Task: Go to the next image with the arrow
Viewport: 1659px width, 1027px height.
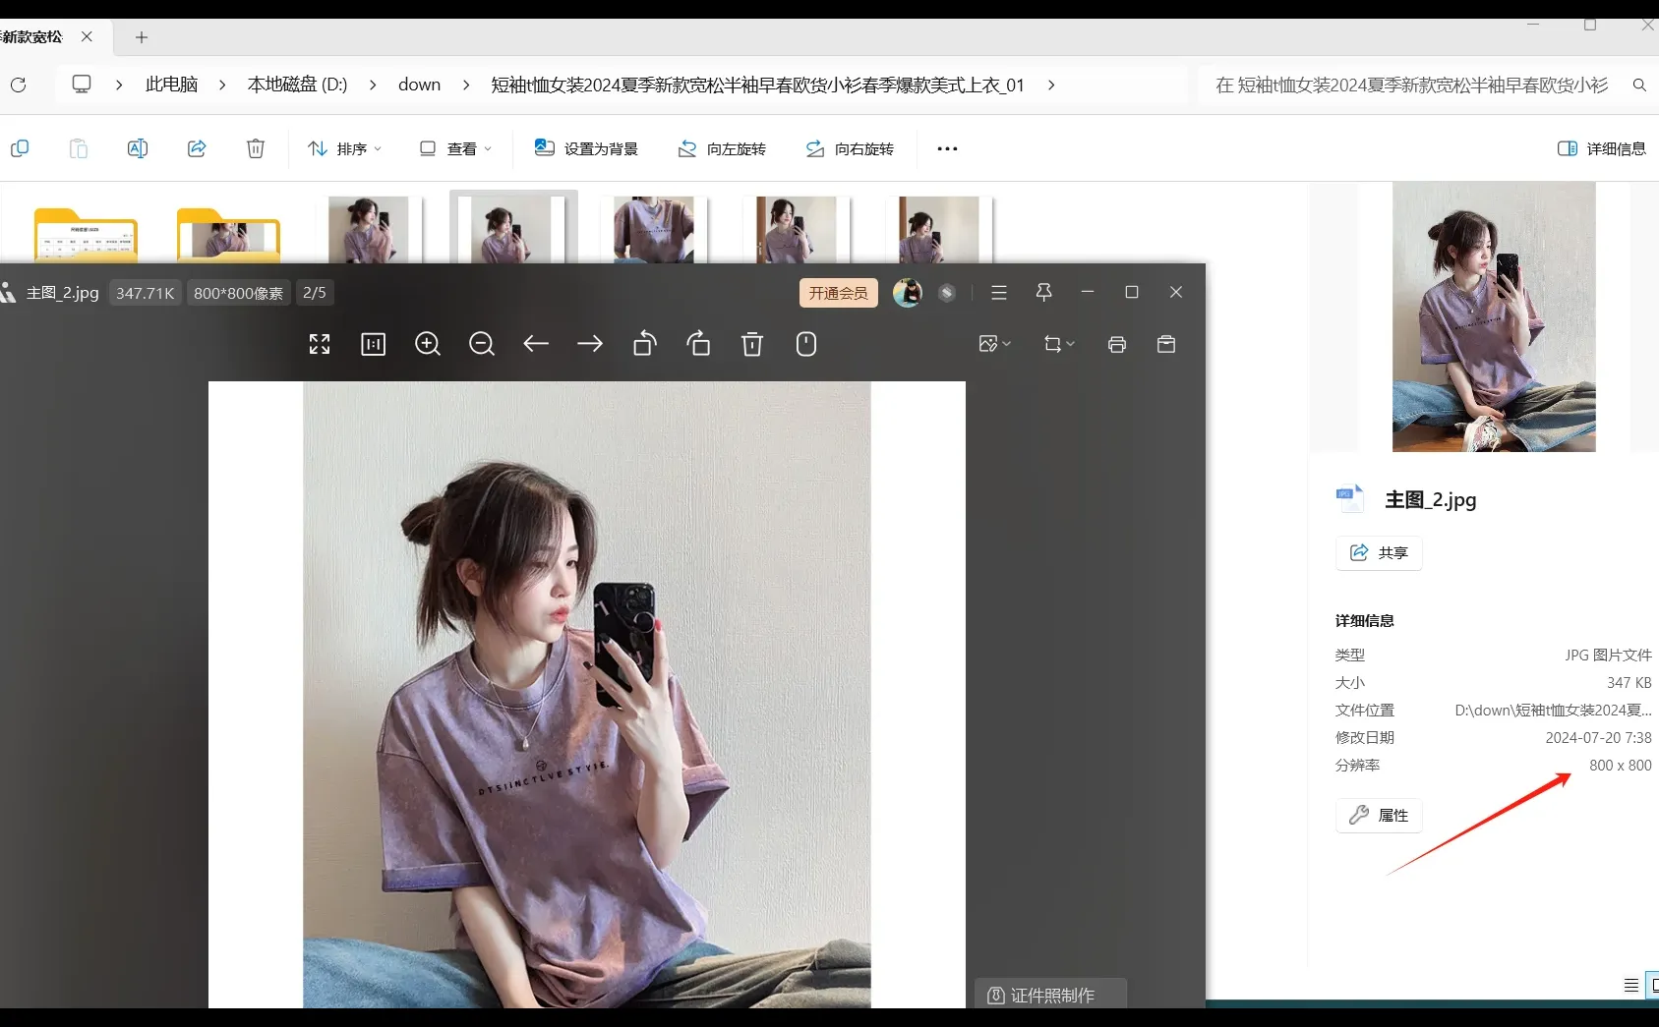Action: 589,344
